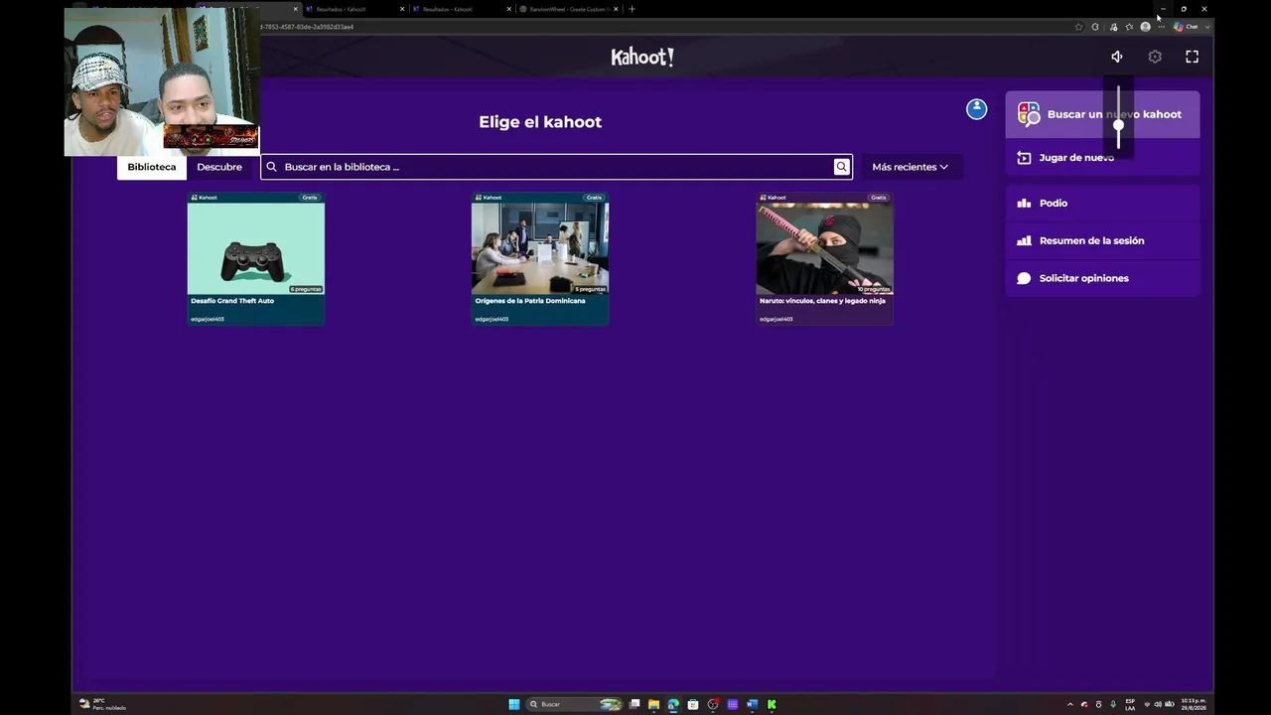Focus the Buscar en la biblioteca field
The height and width of the screenshot is (715, 1271).
click(x=556, y=167)
